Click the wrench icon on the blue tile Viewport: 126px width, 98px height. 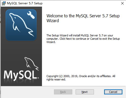[31, 15]
